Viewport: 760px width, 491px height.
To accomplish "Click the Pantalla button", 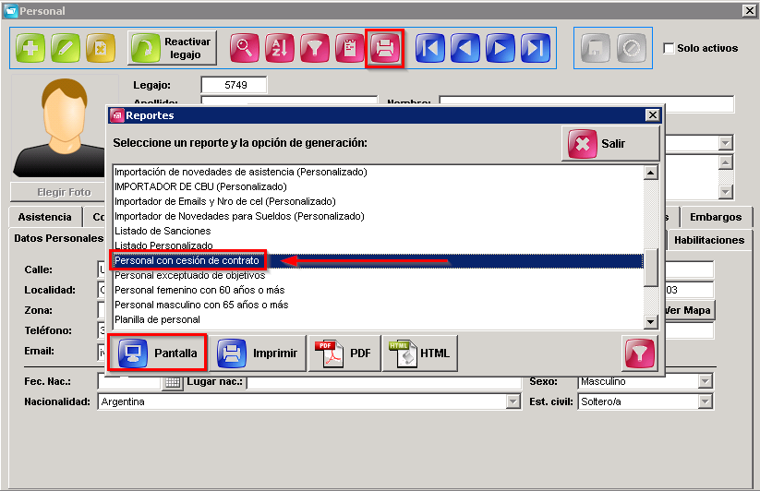I will click(158, 353).
